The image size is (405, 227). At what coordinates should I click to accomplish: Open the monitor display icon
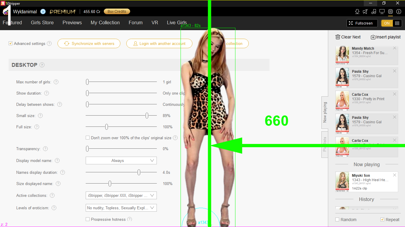(382, 12)
